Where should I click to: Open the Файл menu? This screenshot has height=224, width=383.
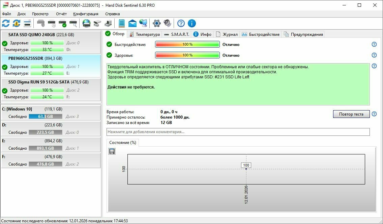pos(7,14)
